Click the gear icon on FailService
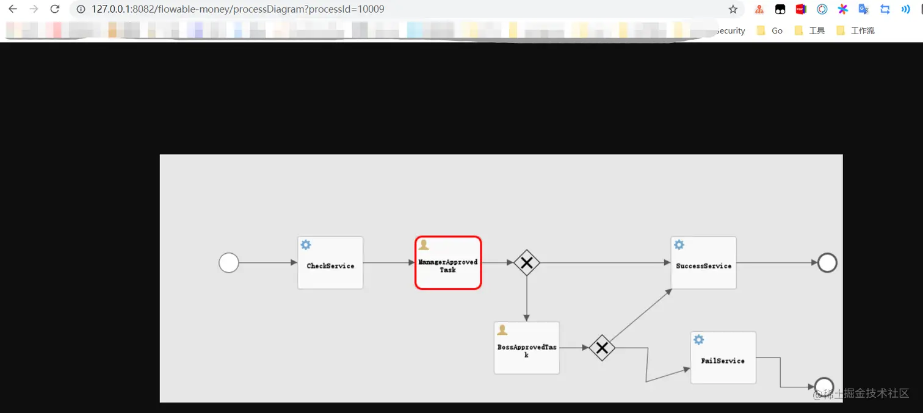The height and width of the screenshot is (413, 923). 699,340
